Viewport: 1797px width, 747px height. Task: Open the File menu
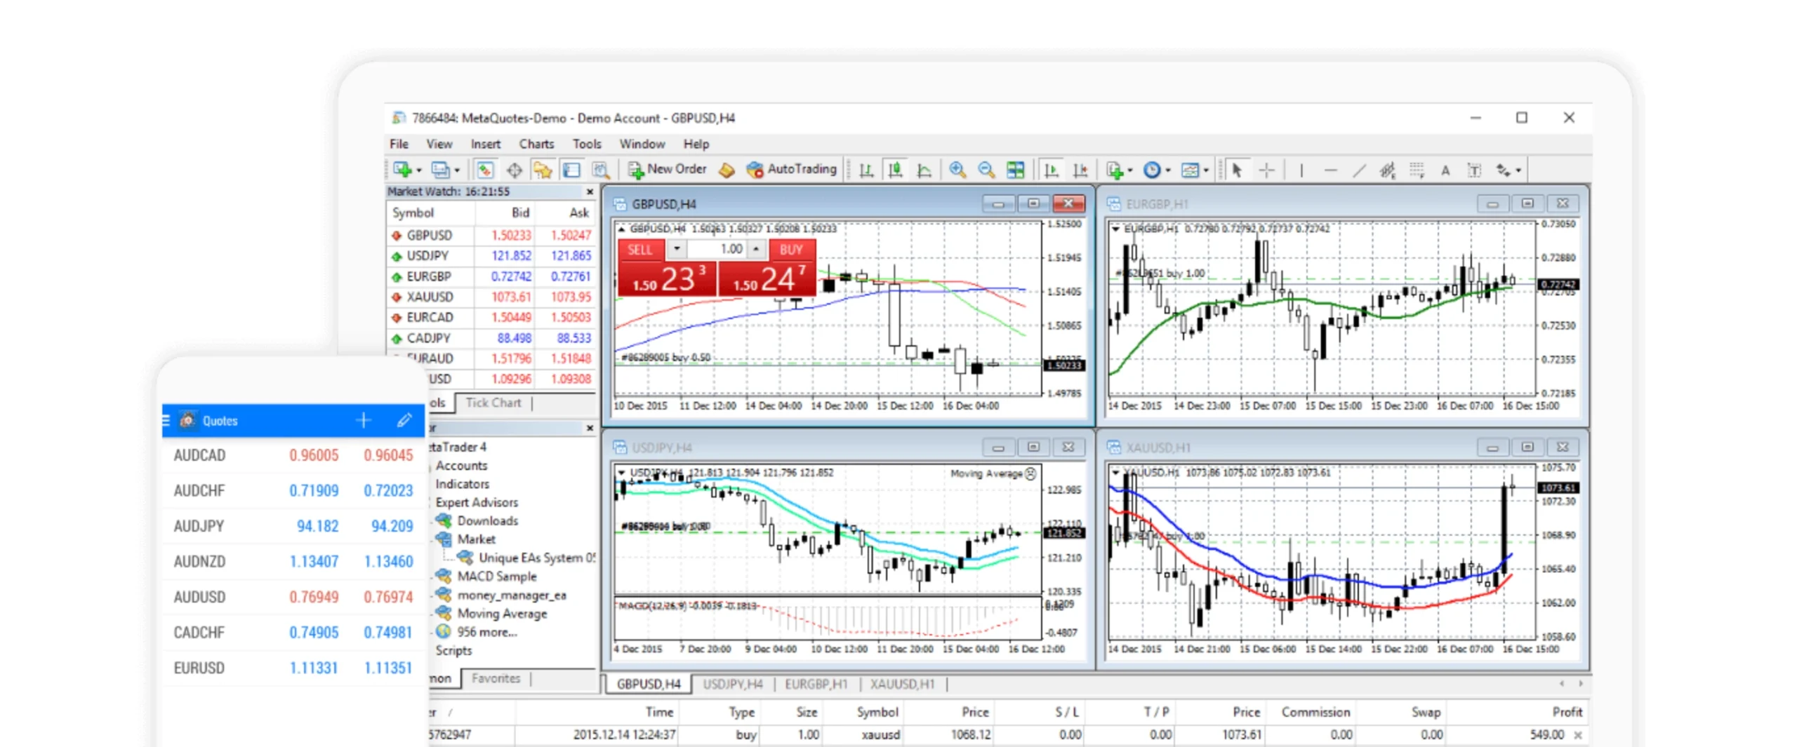click(399, 144)
